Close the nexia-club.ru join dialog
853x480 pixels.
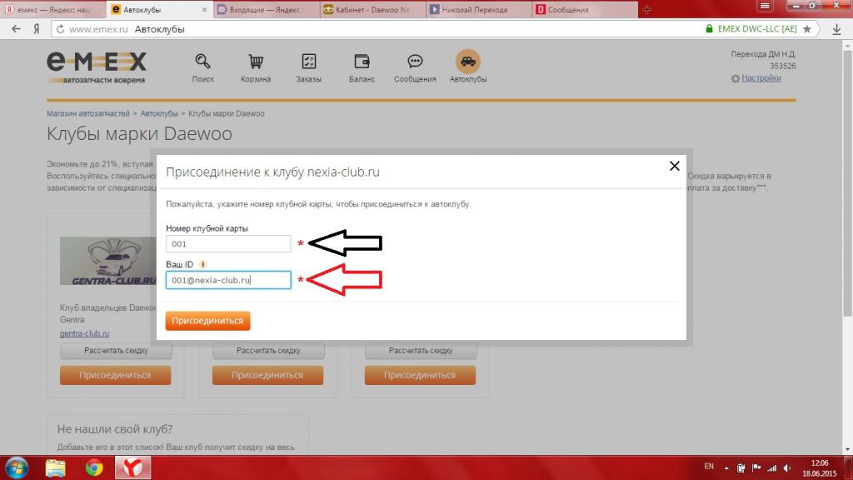675,166
